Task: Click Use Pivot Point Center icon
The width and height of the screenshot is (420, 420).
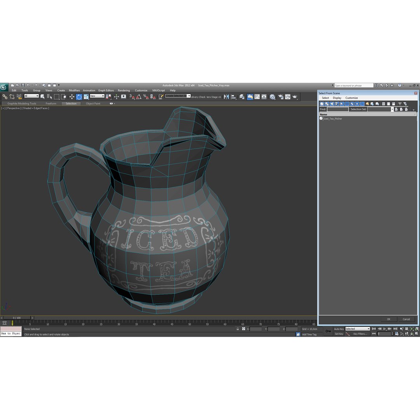Action: click(108, 97)
